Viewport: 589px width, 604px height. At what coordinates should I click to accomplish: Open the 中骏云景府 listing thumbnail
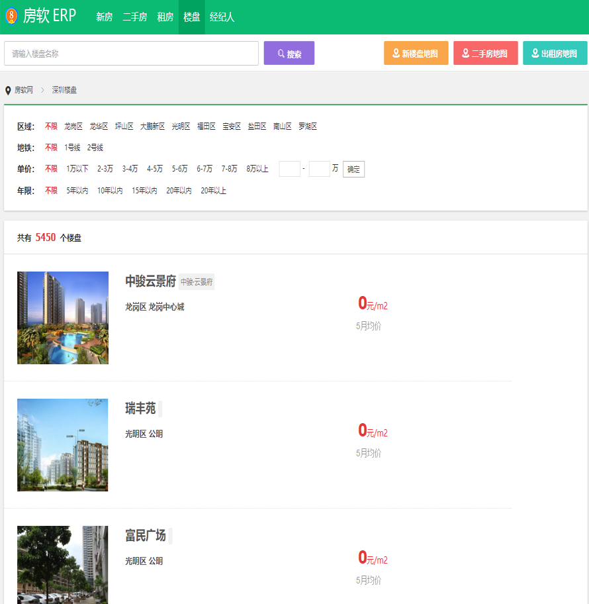click(63, 318)
